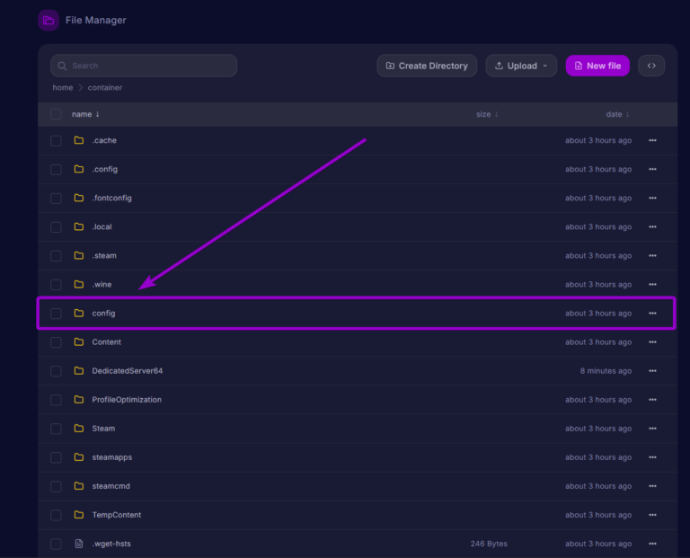Open more options for .wget-hsts row

(x=652, y=544)
